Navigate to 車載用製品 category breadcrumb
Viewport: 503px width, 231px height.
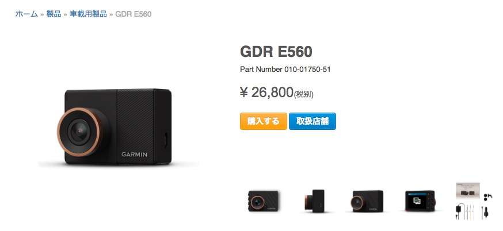pos(88,14)
